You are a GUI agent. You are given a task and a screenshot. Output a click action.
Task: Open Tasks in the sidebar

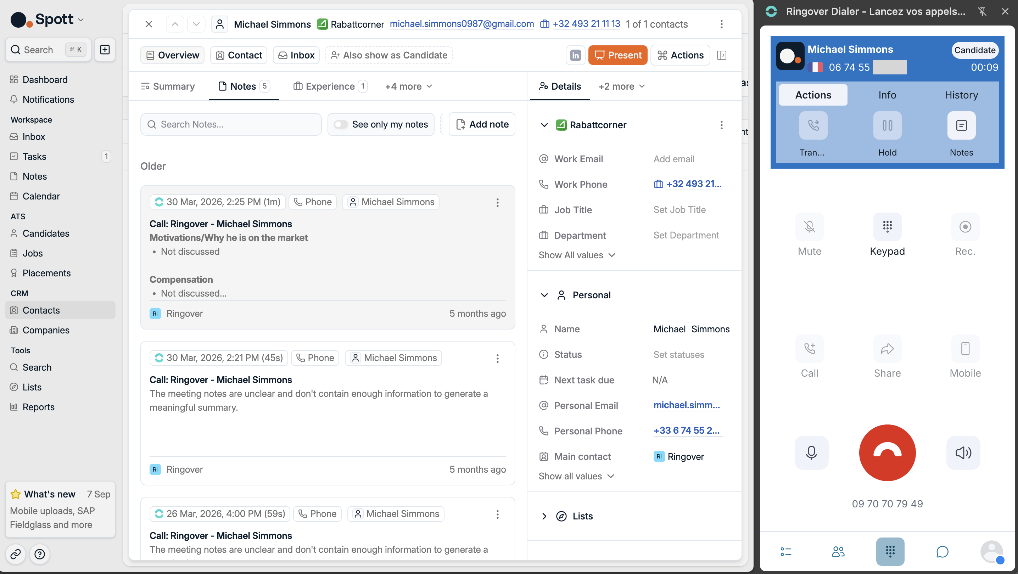tap(60, 157)
